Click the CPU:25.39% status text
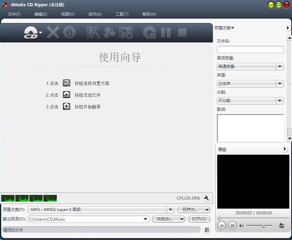292x240 pixels. pyautogui.click(x=188, y=198)
